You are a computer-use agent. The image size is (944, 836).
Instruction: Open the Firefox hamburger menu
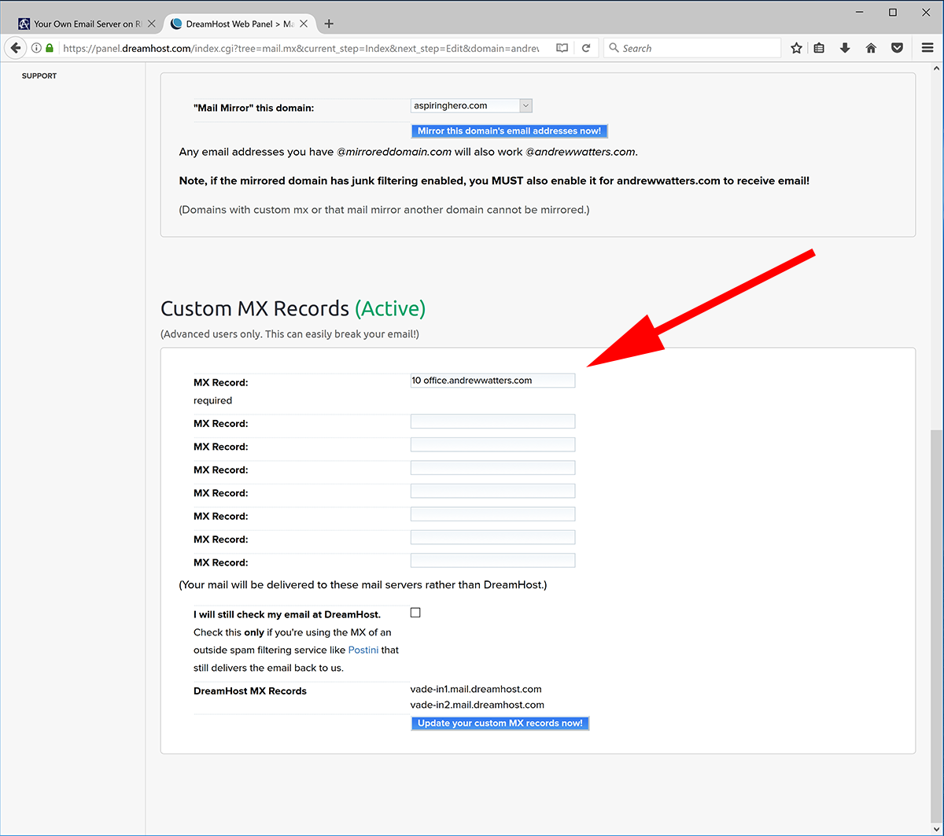click(x=927, y=48)
